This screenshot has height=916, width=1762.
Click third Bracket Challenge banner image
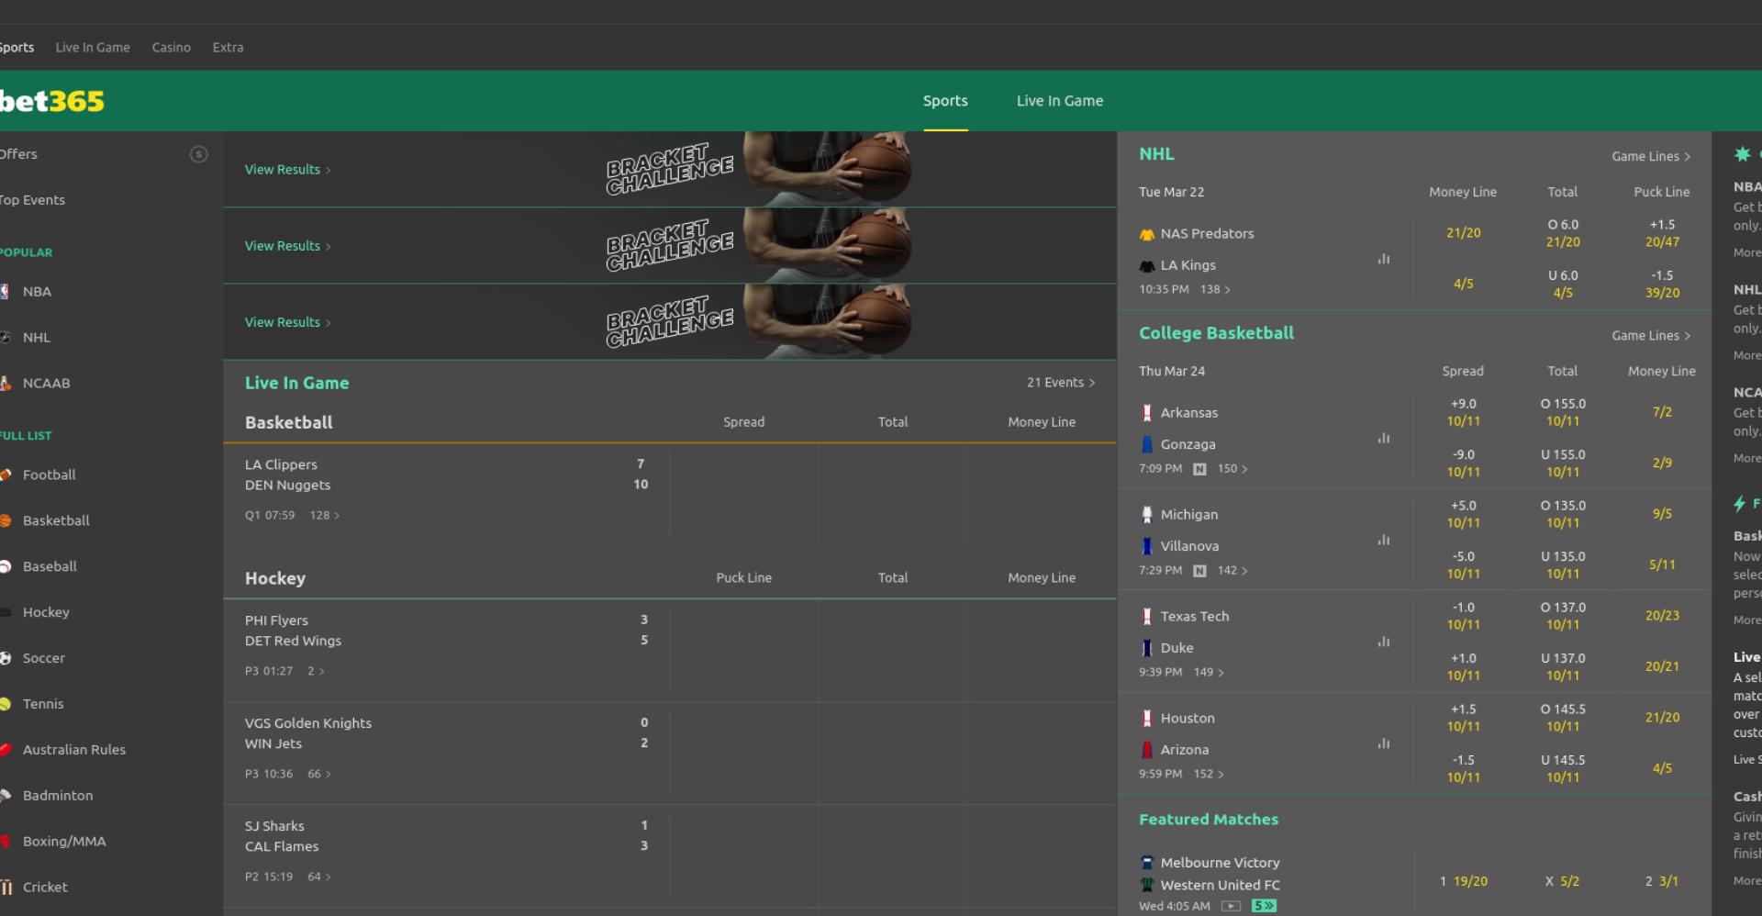pos(758,321)
